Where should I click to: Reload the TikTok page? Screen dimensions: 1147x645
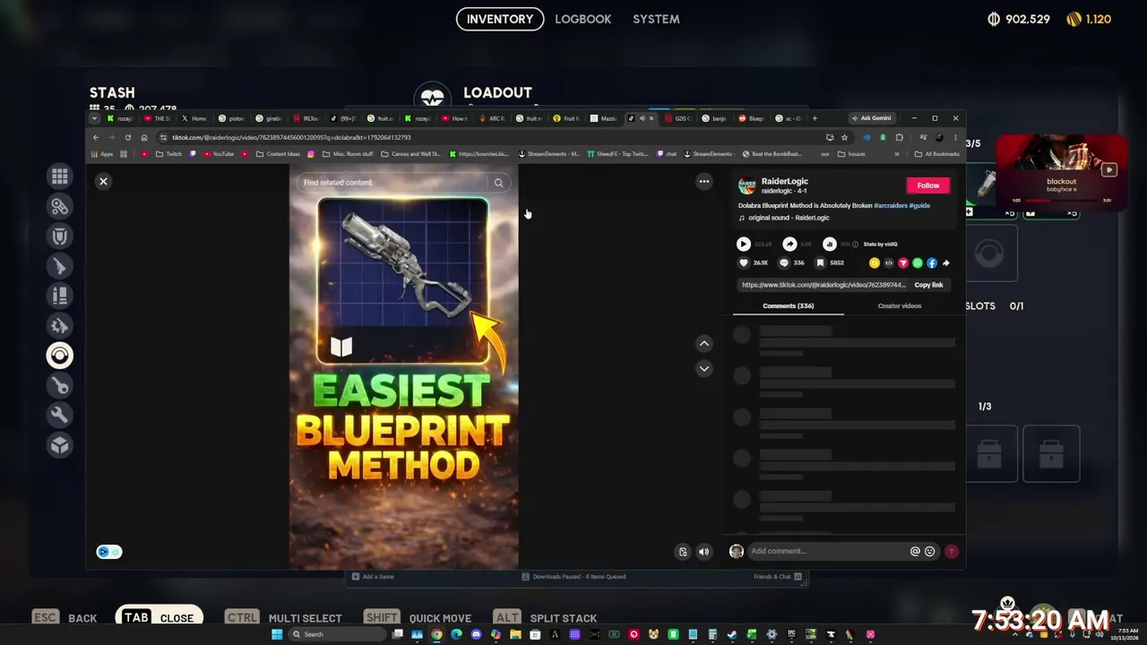pos(127,137)
